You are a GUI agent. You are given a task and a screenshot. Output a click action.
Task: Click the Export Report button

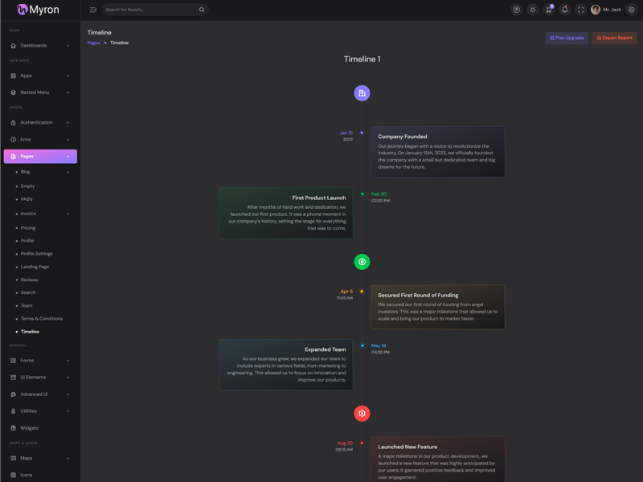pos(614,38)
